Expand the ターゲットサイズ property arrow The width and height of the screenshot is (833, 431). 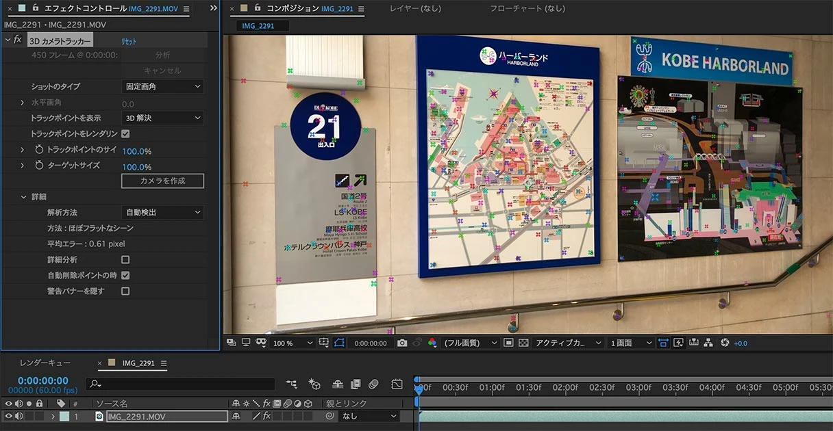pyautogui.click(x=23, y=166)
